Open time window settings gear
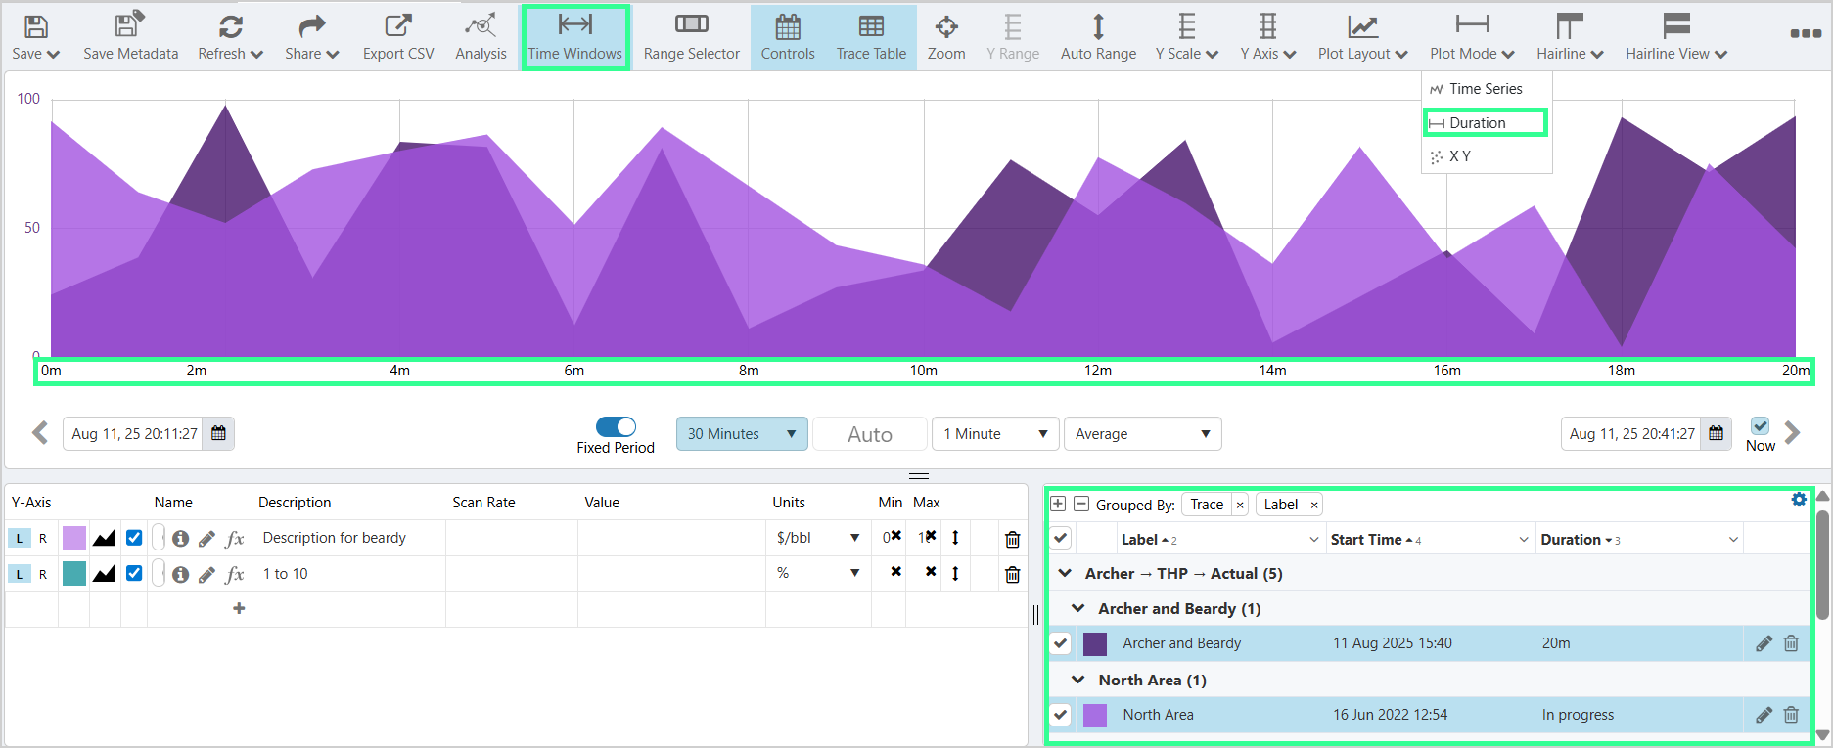Image resolution: width=1833 pixels, height=748 pixels. coord(1799,500)
